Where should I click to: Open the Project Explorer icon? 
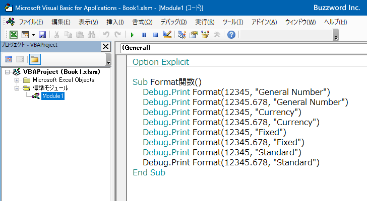[x=182, y=35]
